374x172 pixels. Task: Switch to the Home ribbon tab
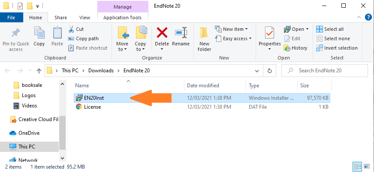tap(36, 18)
